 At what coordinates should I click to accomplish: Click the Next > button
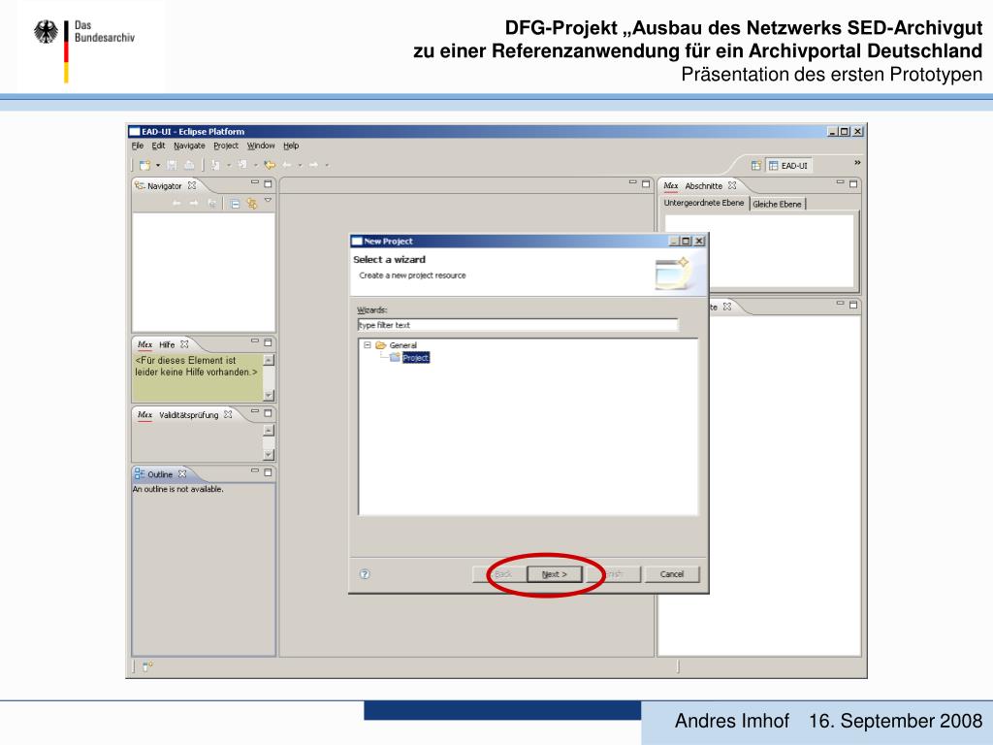pos(554,574)
